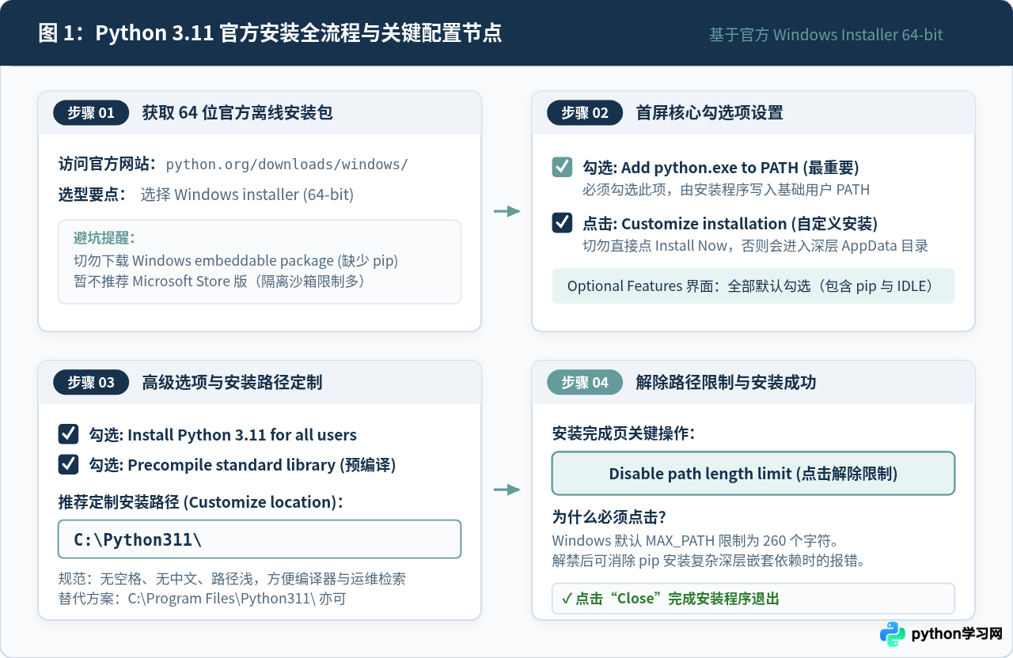Click the Disable path length limit button
This screenshot has height=658, width=1013.
(753, 474)
